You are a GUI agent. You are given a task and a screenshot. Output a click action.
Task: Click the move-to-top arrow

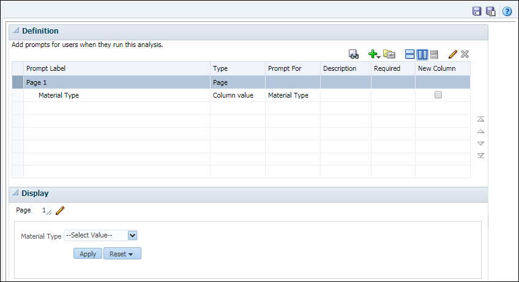click(x=480, y=119)
